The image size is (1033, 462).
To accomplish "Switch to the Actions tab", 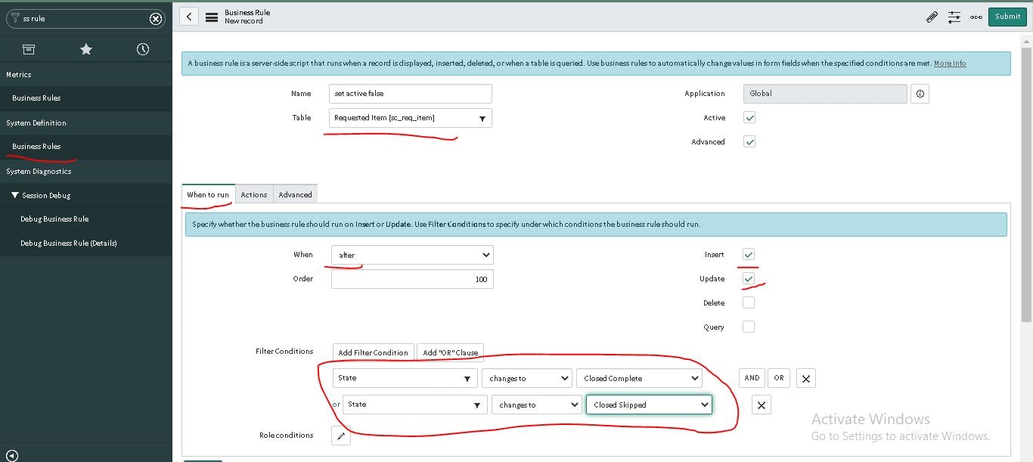I will (x=254, y=194).
